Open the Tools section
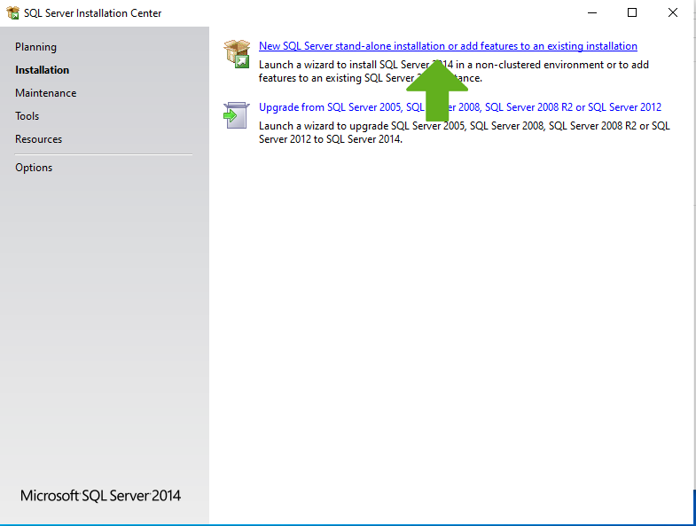696x526 pixels. click(x=27, y=116)
